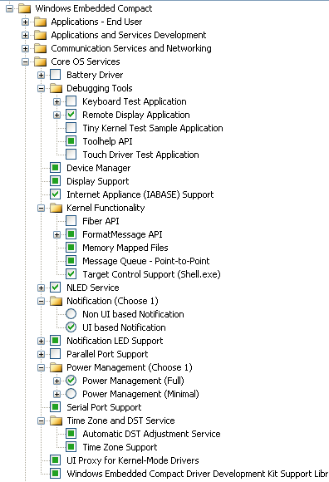This screenshot has height=482, width=329.
Task: Toggle Message Queue - Point-to-Point checkbox
Action: click(71, 261)
